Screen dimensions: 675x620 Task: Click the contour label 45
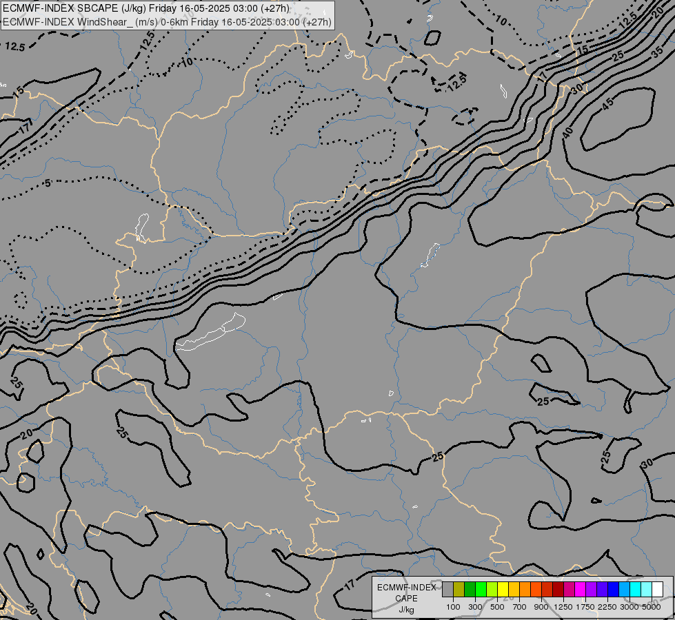[x=607, y=104]
